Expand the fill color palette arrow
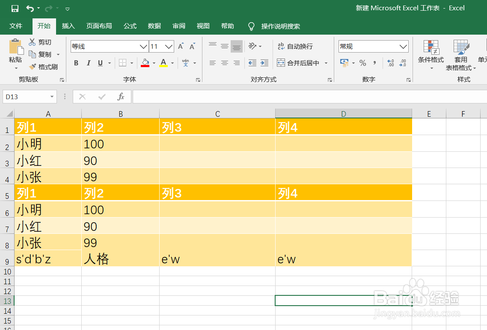 [154, 63]
